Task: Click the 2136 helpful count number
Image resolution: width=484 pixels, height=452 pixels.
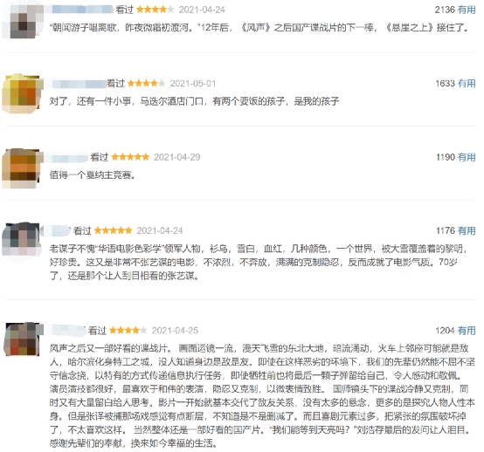Action: click(x=445, y=10)
